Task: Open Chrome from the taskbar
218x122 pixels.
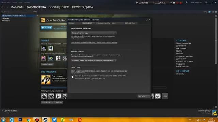Action: pos(29,120)
